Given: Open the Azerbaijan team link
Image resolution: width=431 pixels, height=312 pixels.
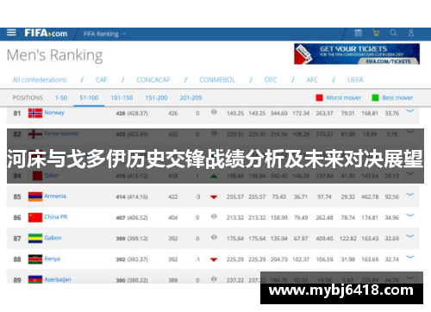Looking at the screenshot, I should click(58, 279).
